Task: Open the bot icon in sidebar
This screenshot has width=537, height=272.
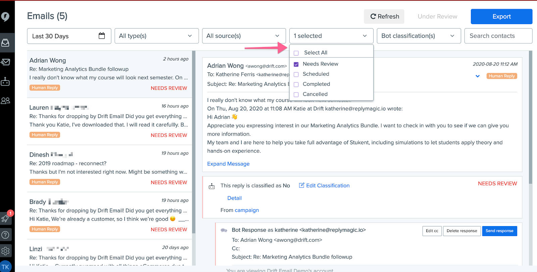Action: (x=5, y=81)
